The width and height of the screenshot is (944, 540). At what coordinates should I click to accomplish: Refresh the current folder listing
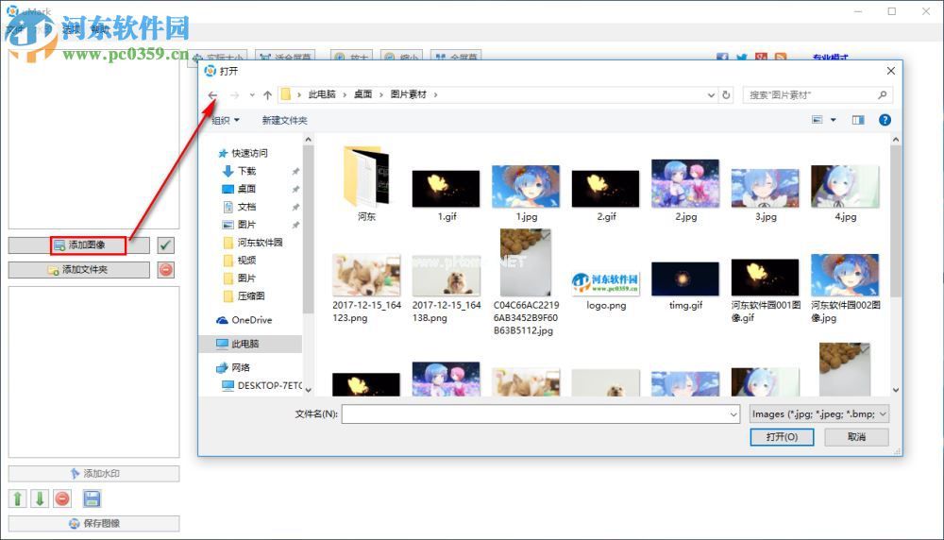click(726, 95)
